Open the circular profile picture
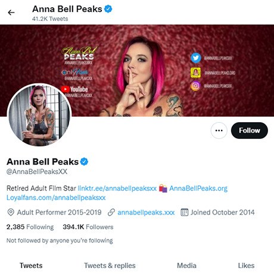 tap(39, 115)
